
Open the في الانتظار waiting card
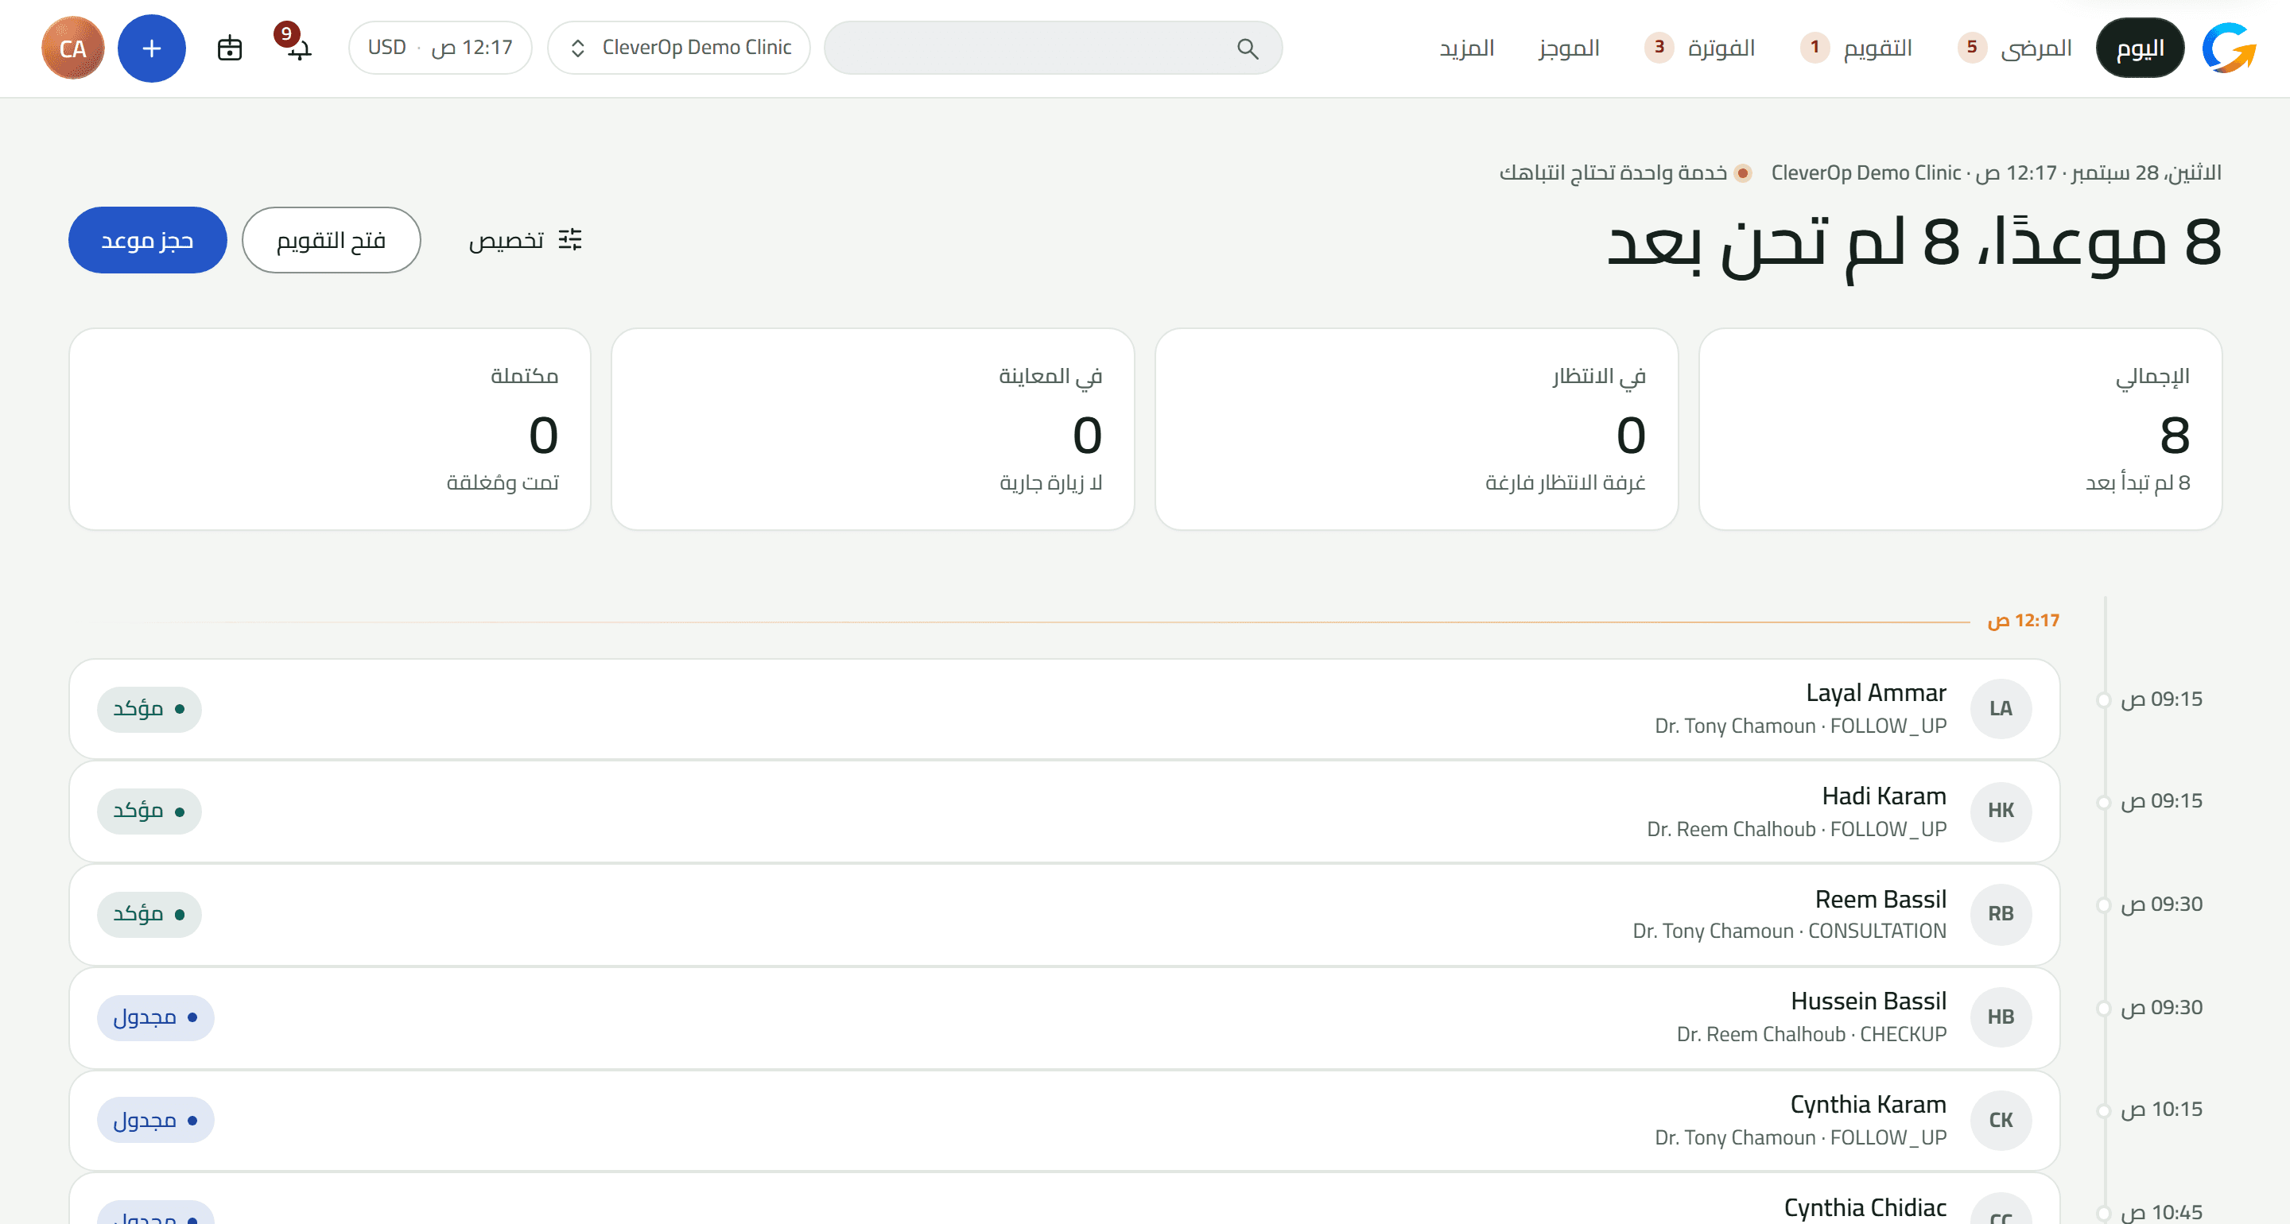pos(1416,429)
